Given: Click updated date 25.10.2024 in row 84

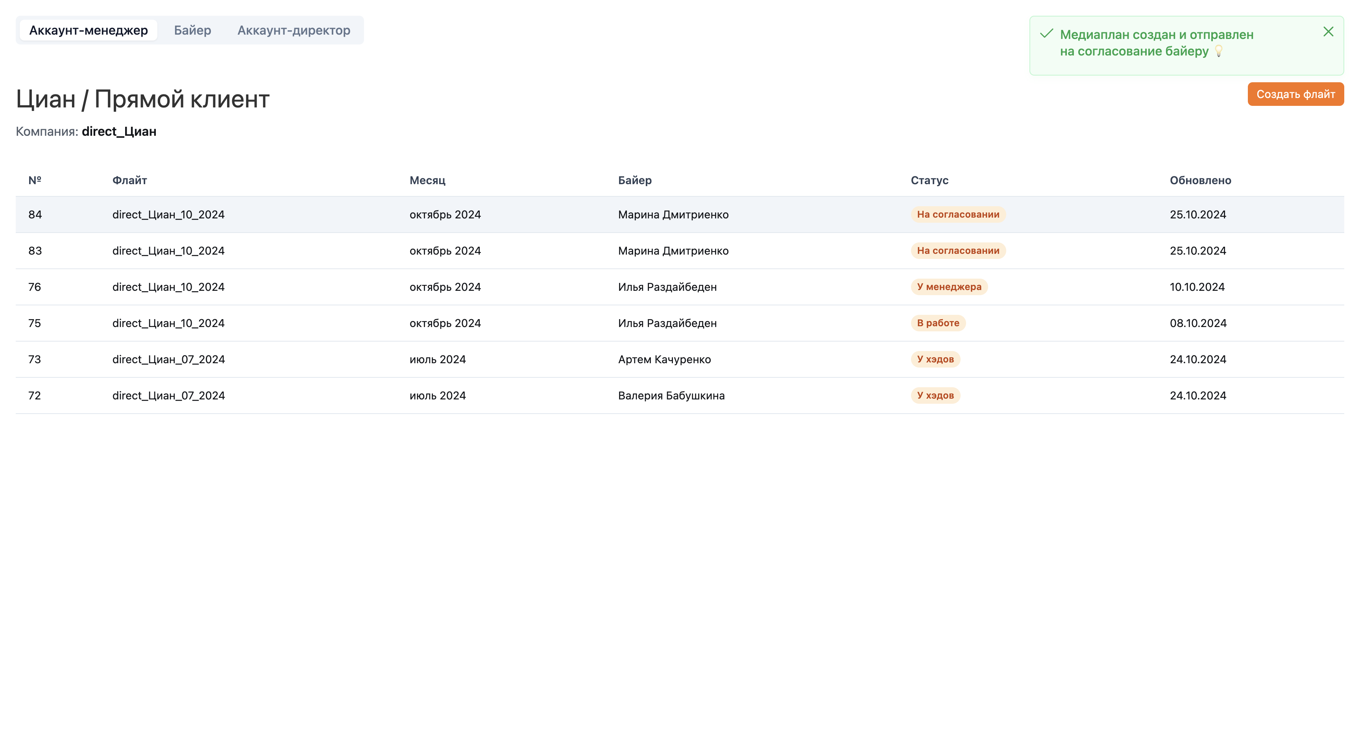Looking at the screenshot, I should pyautogui.click(x=1198, y=214).
